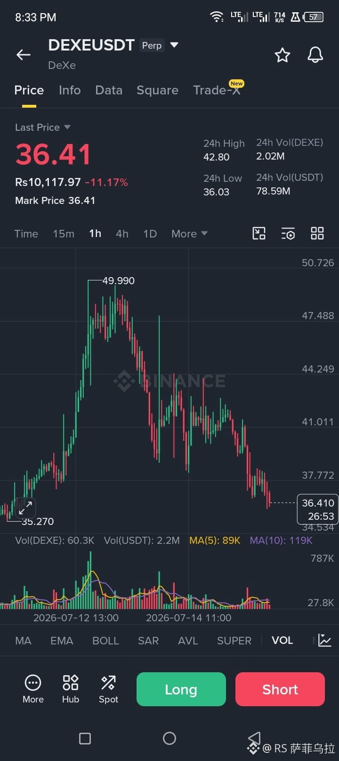The image size is (339, 761).
Task: Tap Vol(DEXE): 60.3K label
Action: point(55,541)
